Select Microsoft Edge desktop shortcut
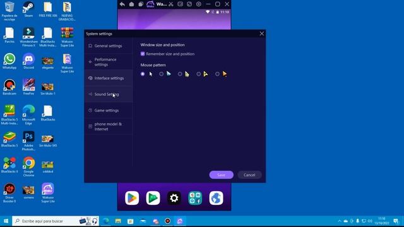 [28, 115]
